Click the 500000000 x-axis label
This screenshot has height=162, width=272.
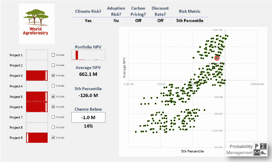[x=257, y=84]
